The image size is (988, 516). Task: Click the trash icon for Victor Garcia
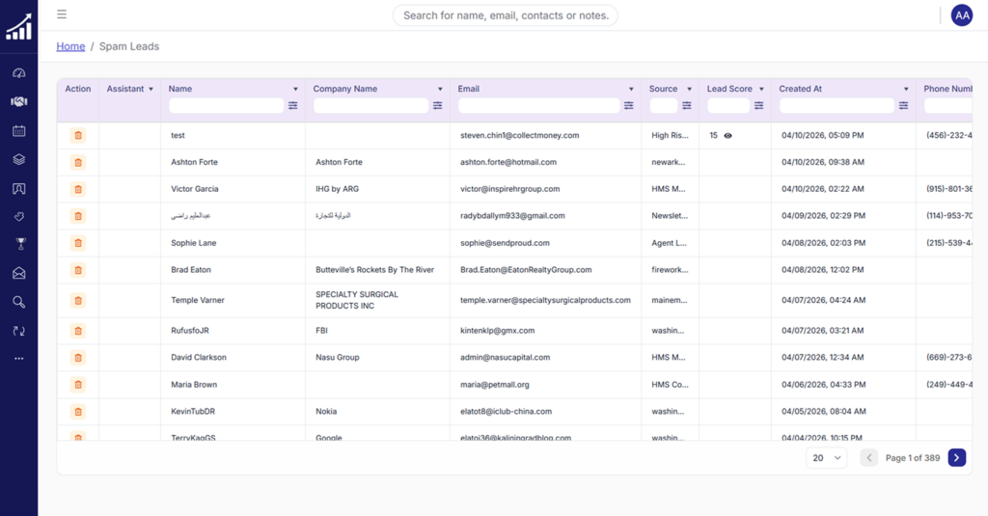click(78, 189)
